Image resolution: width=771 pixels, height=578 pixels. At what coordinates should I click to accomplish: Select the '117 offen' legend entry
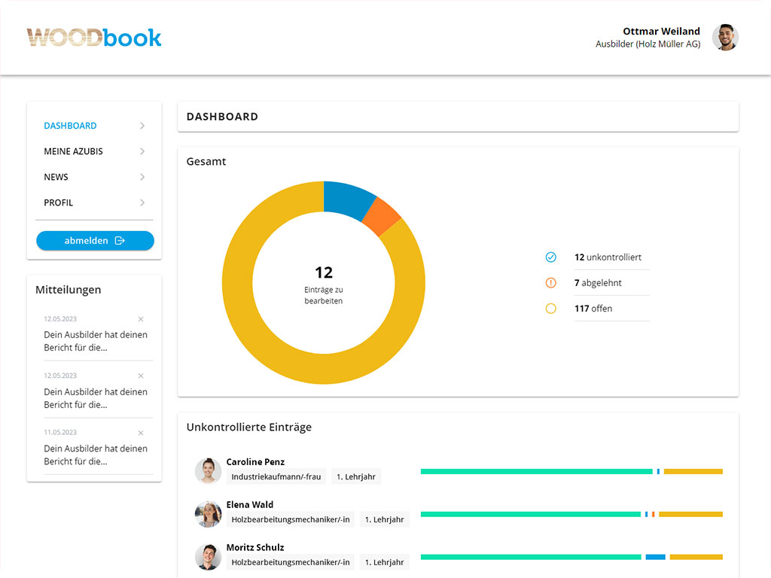click(x=593, y=308)
